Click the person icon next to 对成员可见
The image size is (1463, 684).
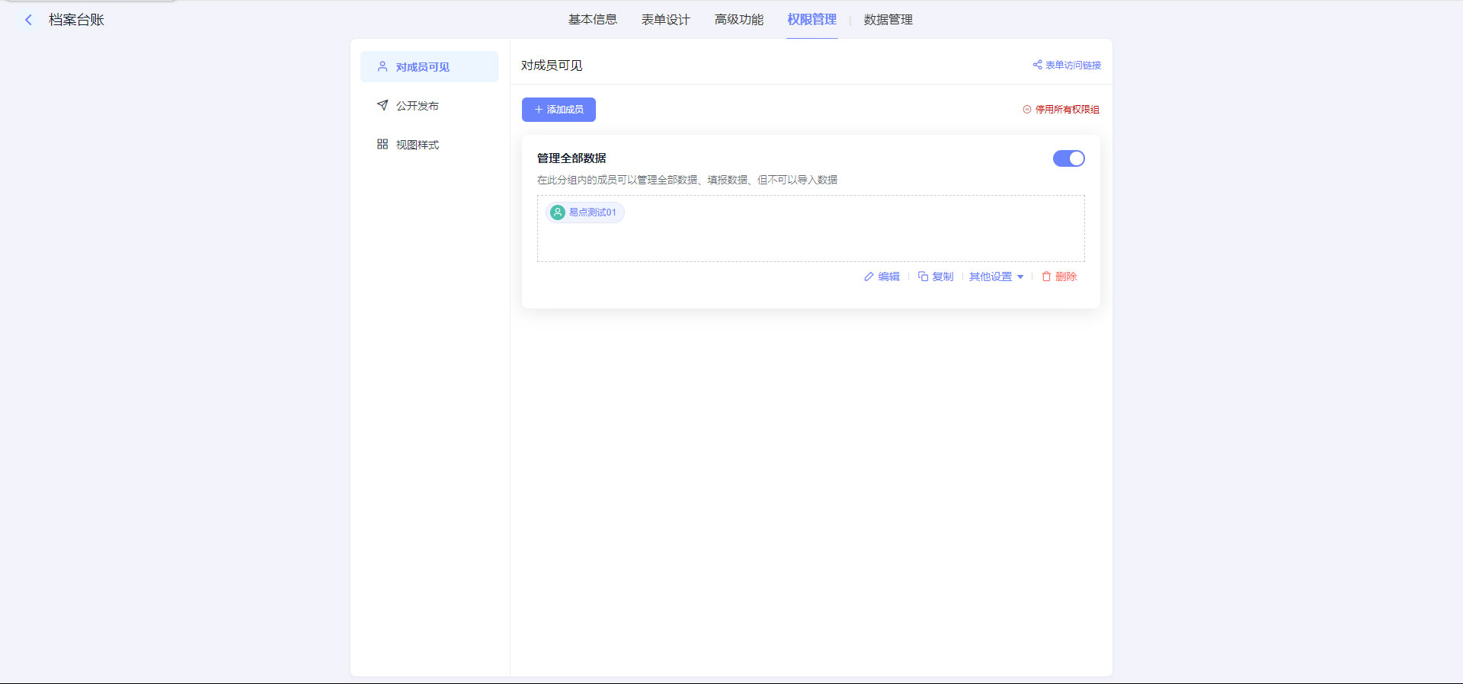pos(383,67)
